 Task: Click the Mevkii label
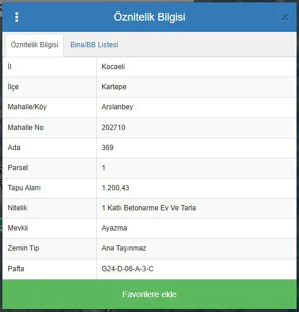[x=18, y=228]
